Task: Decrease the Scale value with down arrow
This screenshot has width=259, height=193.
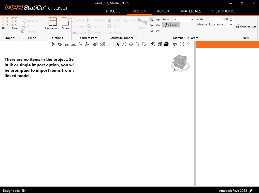Action: 231,21
